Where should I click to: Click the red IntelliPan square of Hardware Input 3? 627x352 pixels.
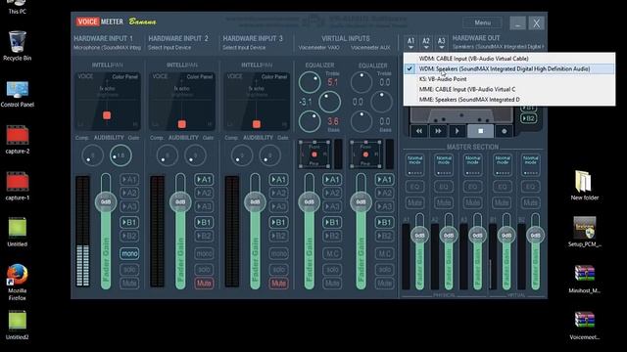pos(257,124)
